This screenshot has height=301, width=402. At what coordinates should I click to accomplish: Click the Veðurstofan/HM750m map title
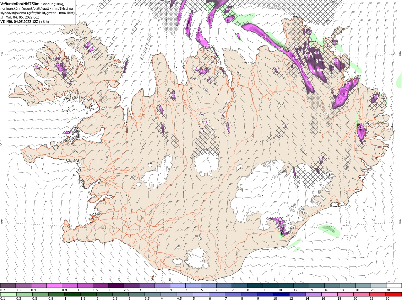pyautogui.click(x=20, y=3)
